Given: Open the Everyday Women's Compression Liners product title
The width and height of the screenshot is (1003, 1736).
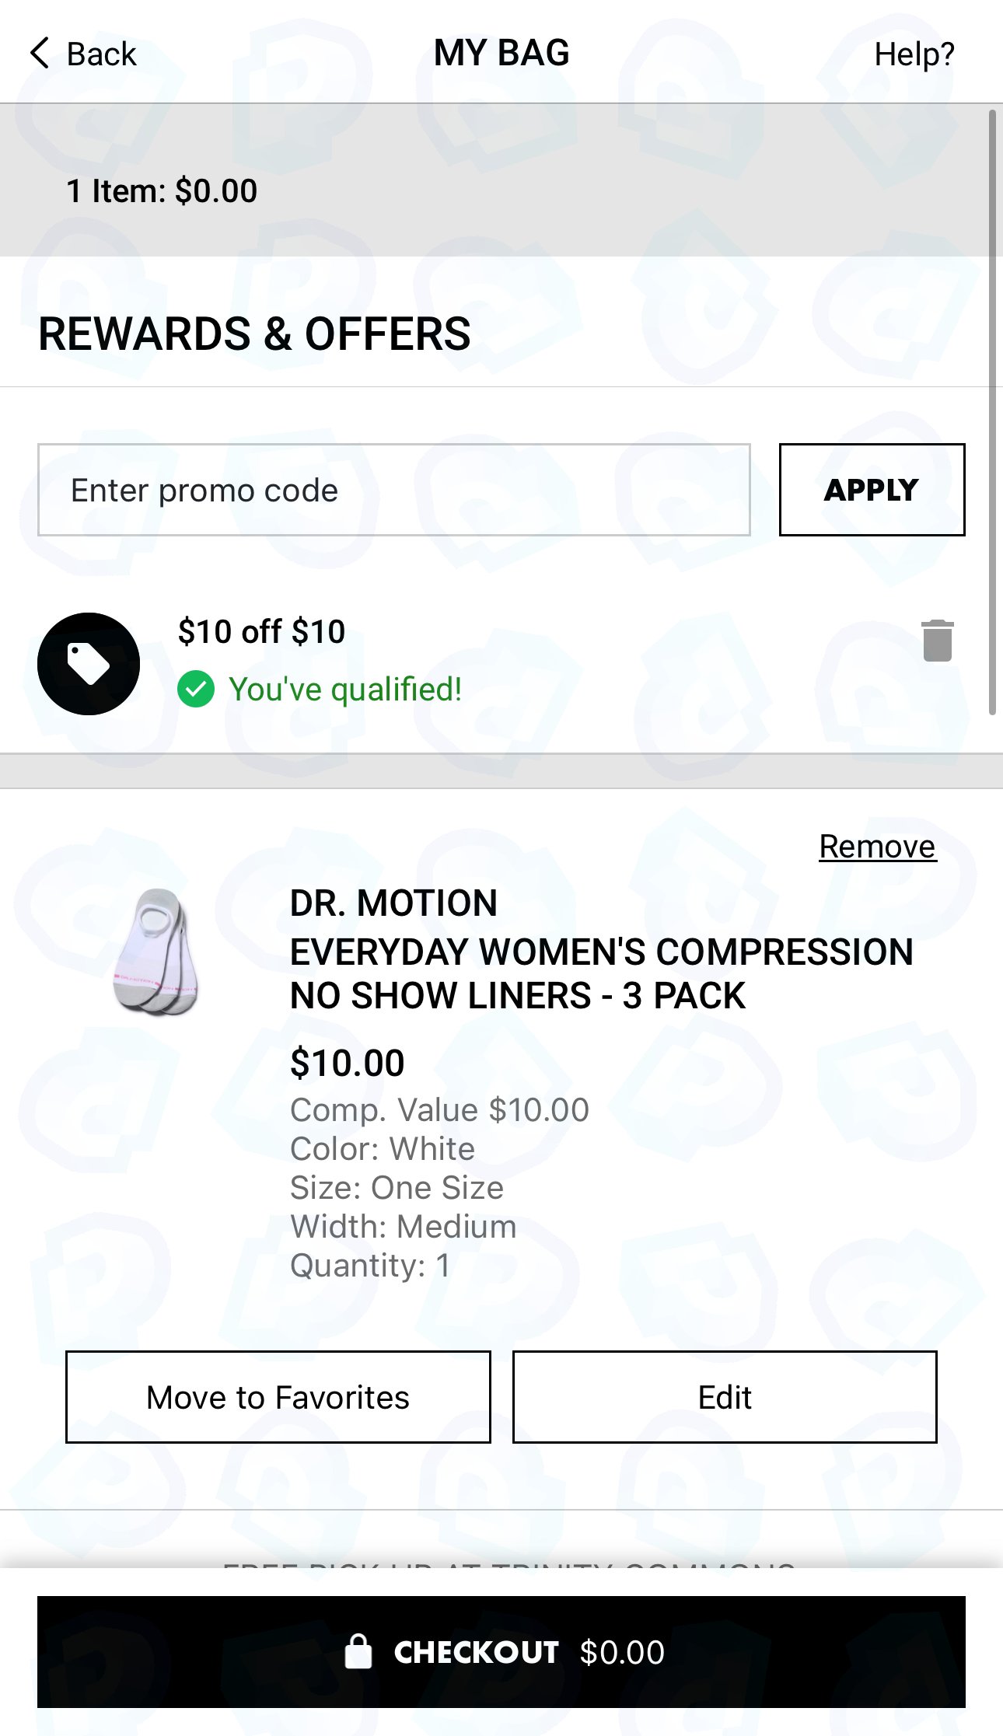Looking at the screenshot, I should coord(601,973).
